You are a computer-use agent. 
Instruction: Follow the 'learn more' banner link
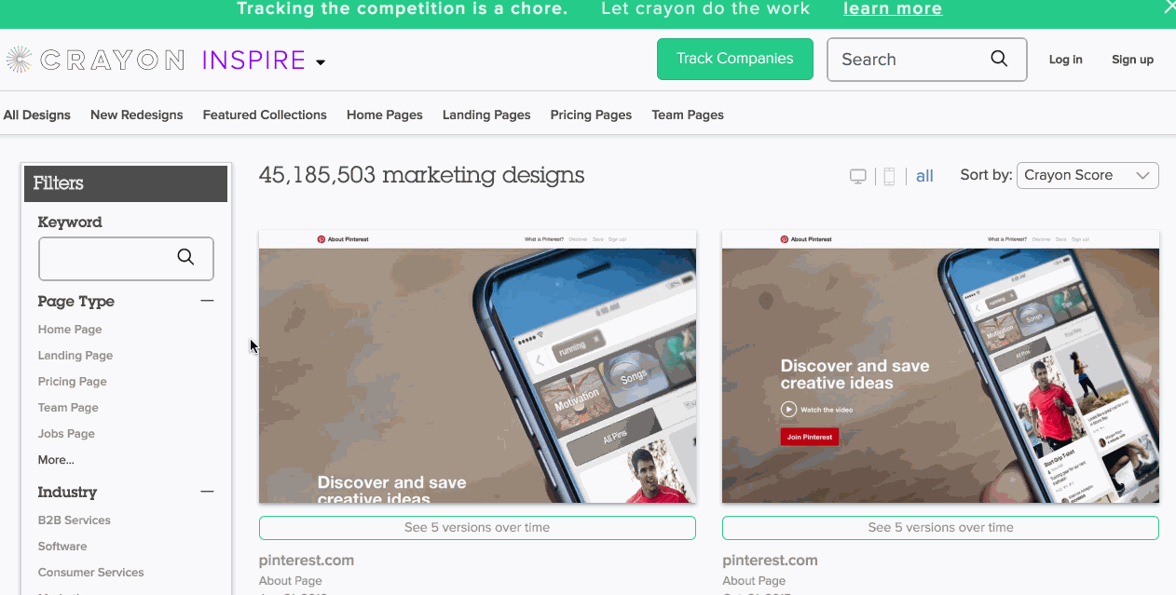tap(893, 8)
